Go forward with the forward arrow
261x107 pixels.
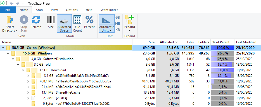pyautogui.click(x=17, y=3)
